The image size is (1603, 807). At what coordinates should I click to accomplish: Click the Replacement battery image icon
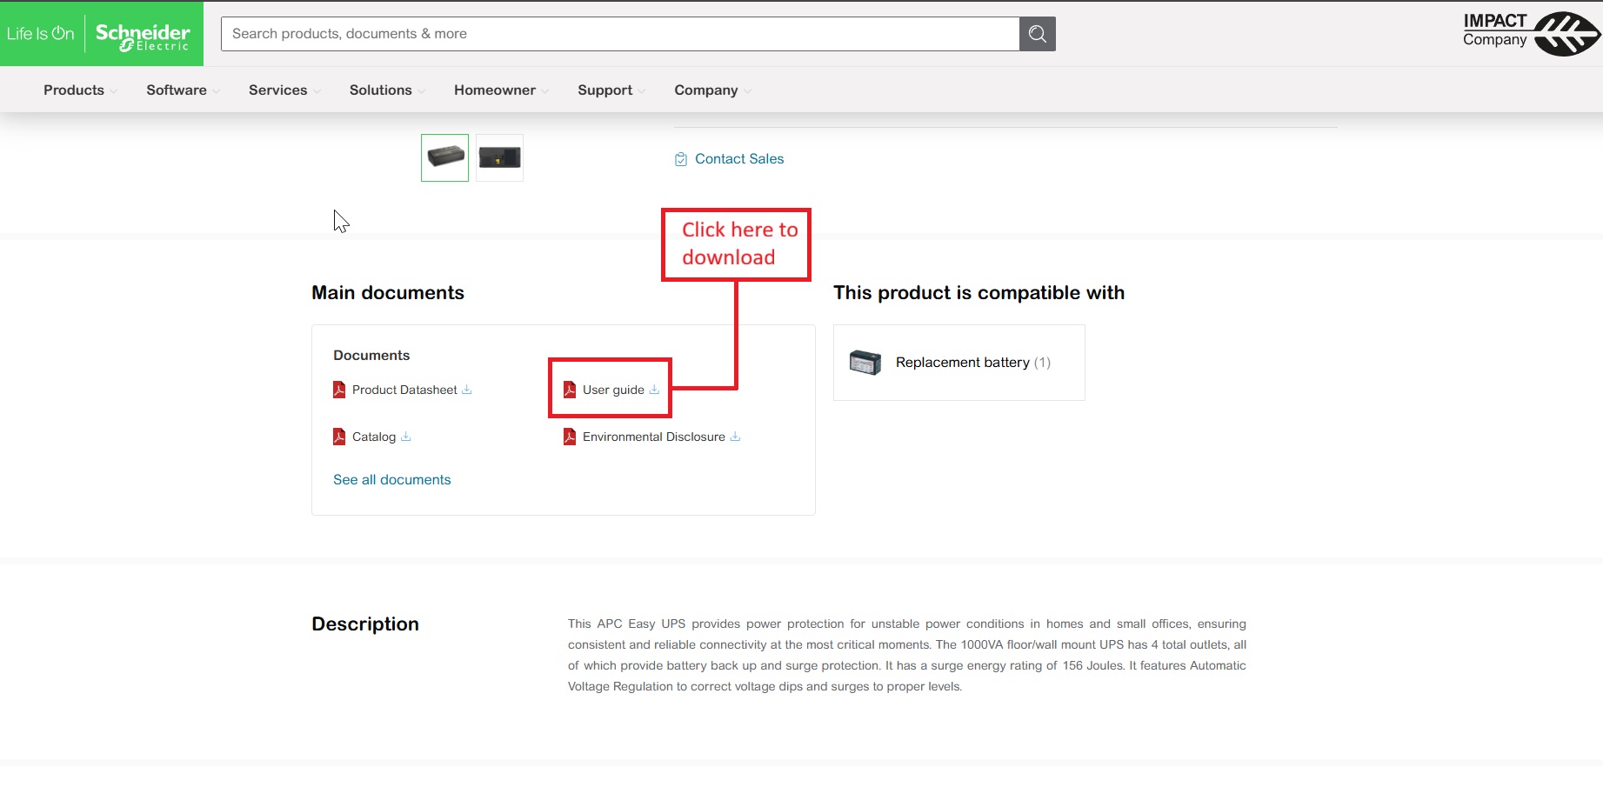tap(865, 363)
